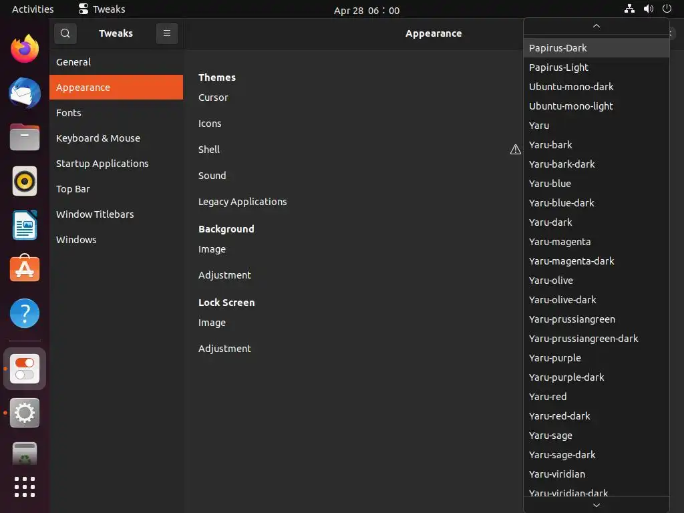Choose Papirus-Light icon theme option
Screen dimensions: 684x513
click(558, 67)
